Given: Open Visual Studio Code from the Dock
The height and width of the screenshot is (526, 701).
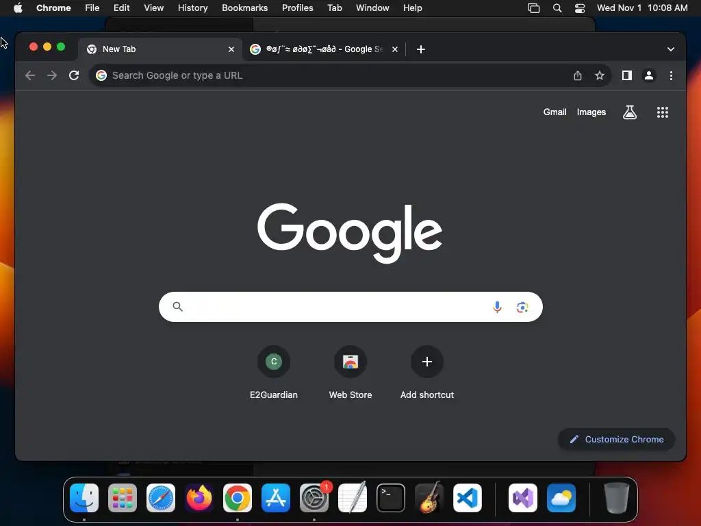Looking at the screenshot, I should click(x=468, y=498).
